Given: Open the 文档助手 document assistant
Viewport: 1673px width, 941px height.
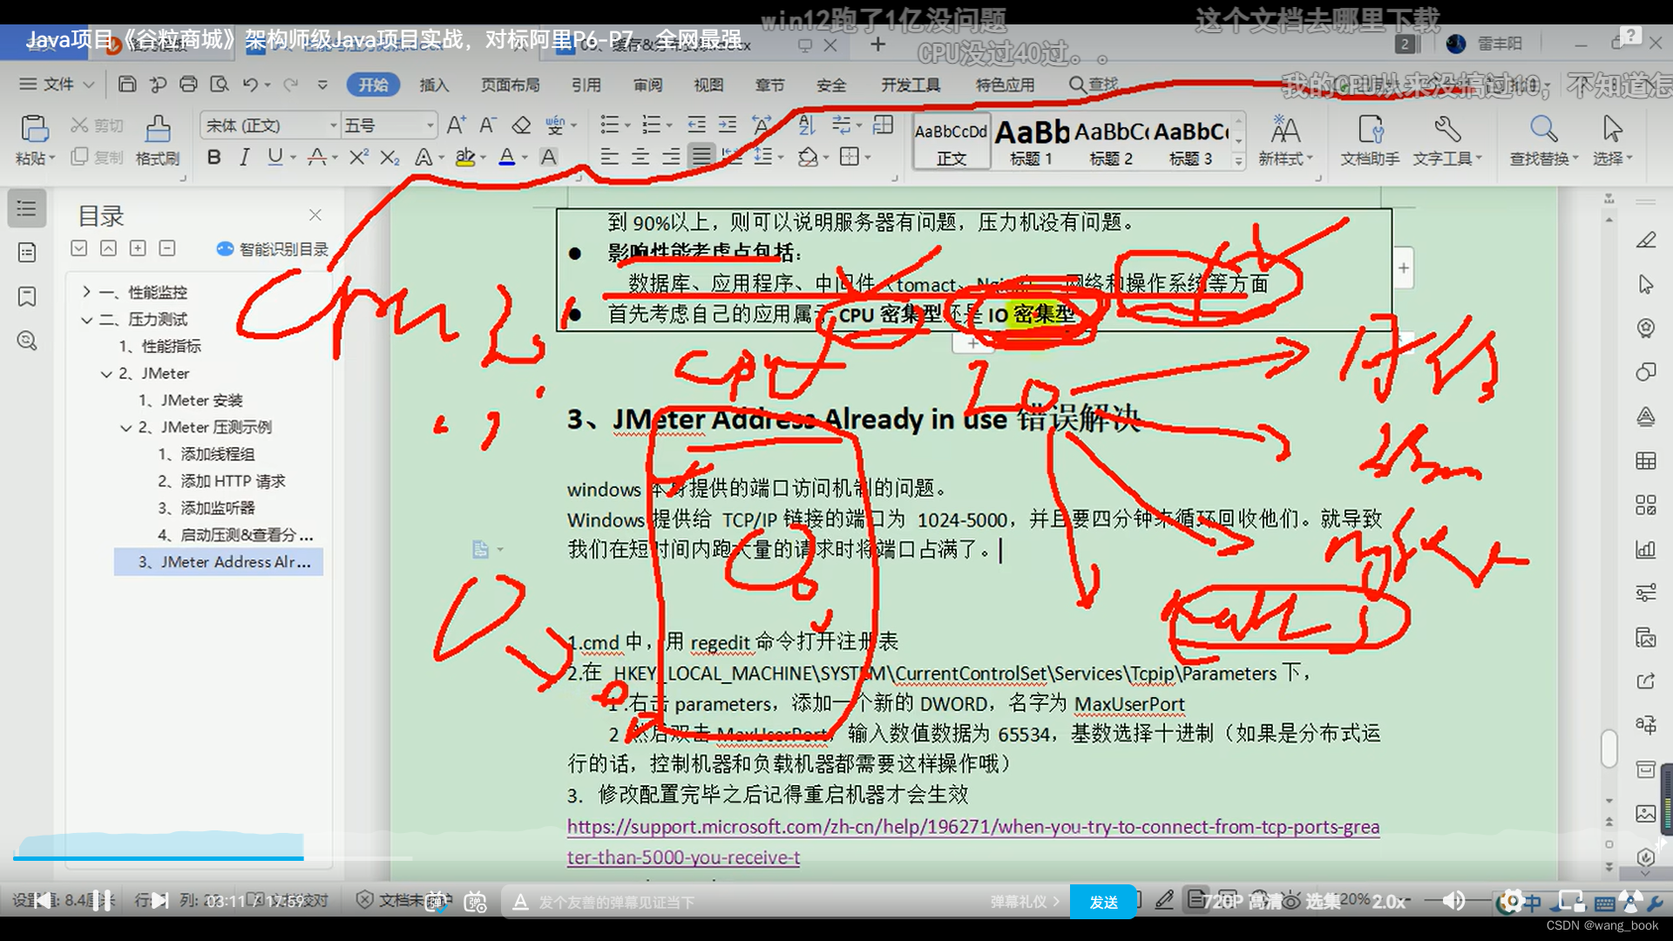Looking at the screenshot, I should click(x=1370, y=139).
